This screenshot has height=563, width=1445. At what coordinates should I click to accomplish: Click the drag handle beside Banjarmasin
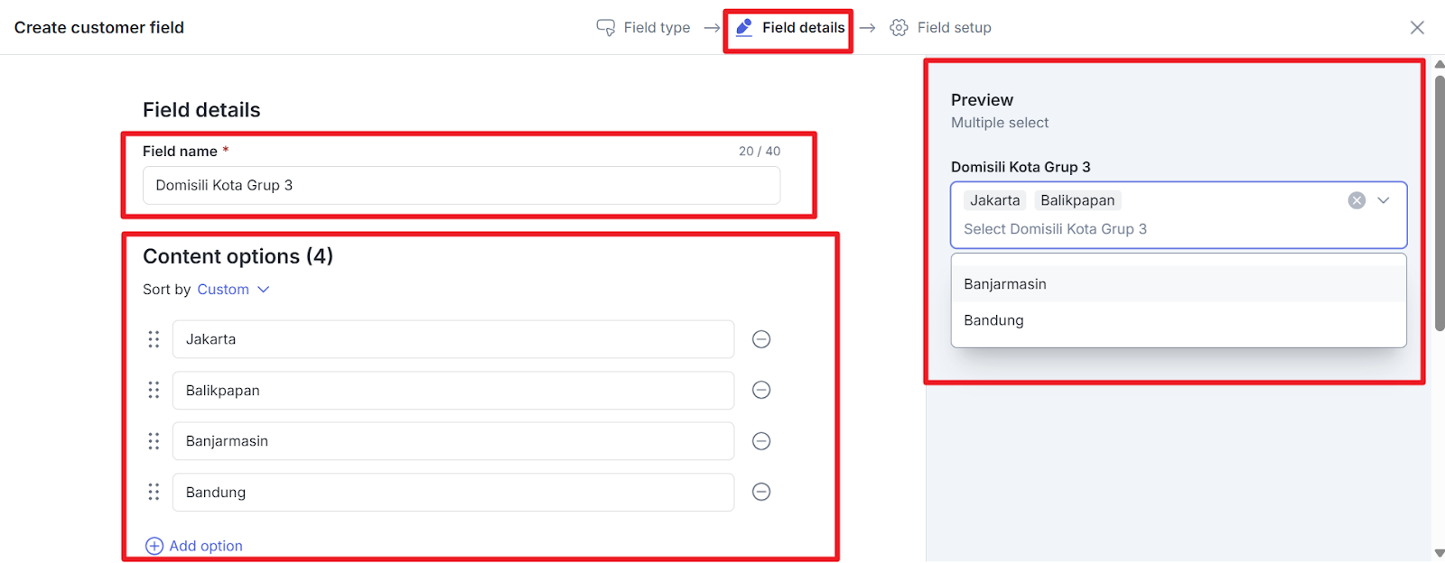[x=154, y=441]
